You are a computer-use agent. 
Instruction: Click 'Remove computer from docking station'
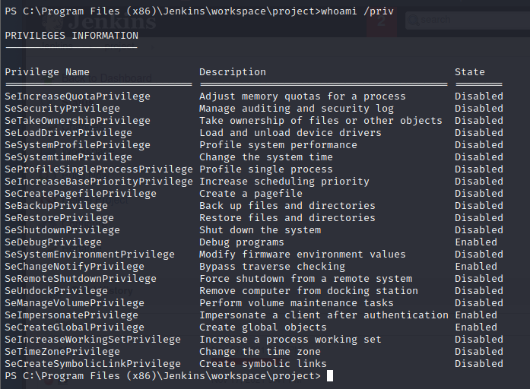[309, 291]
